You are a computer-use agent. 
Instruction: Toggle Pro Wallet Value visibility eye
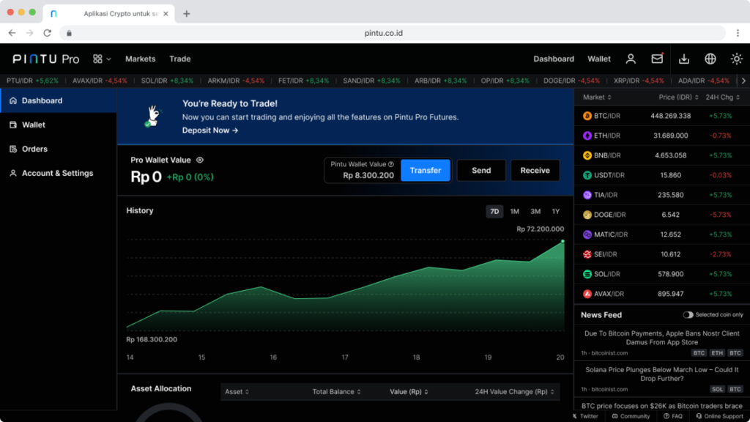(200, 160)
